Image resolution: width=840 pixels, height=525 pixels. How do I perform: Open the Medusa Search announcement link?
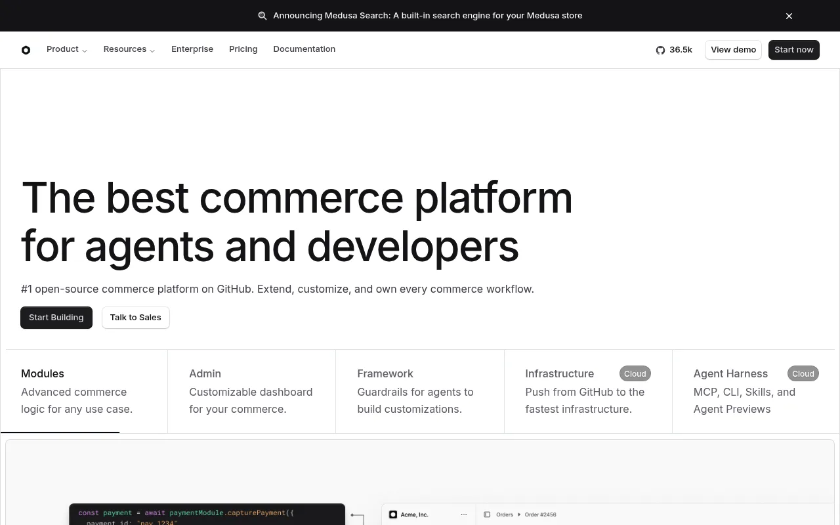pos(428,16)
